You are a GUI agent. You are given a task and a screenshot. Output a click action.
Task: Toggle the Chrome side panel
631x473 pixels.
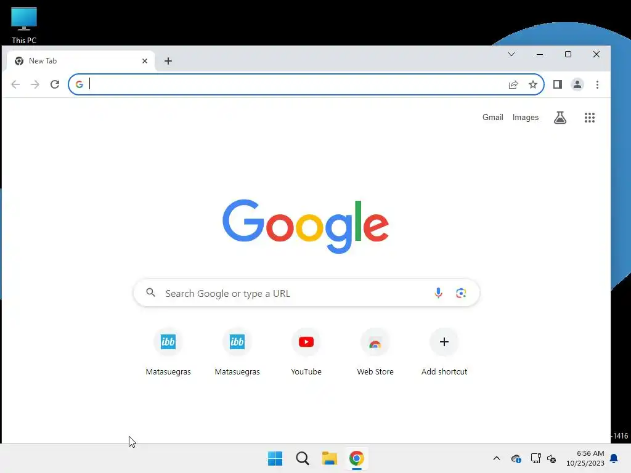[x=557, y=84]
